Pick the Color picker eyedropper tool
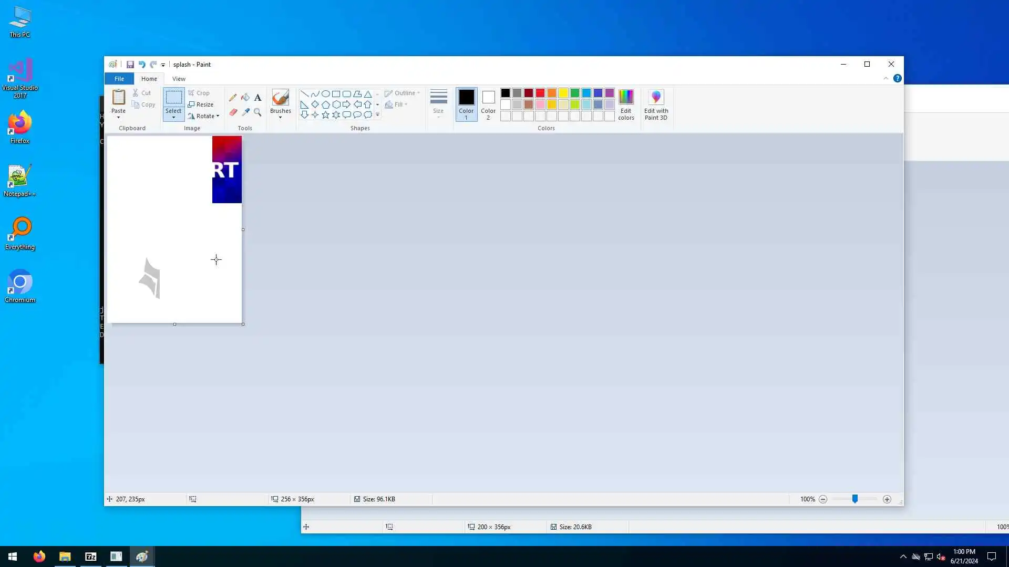 (245, 112)
